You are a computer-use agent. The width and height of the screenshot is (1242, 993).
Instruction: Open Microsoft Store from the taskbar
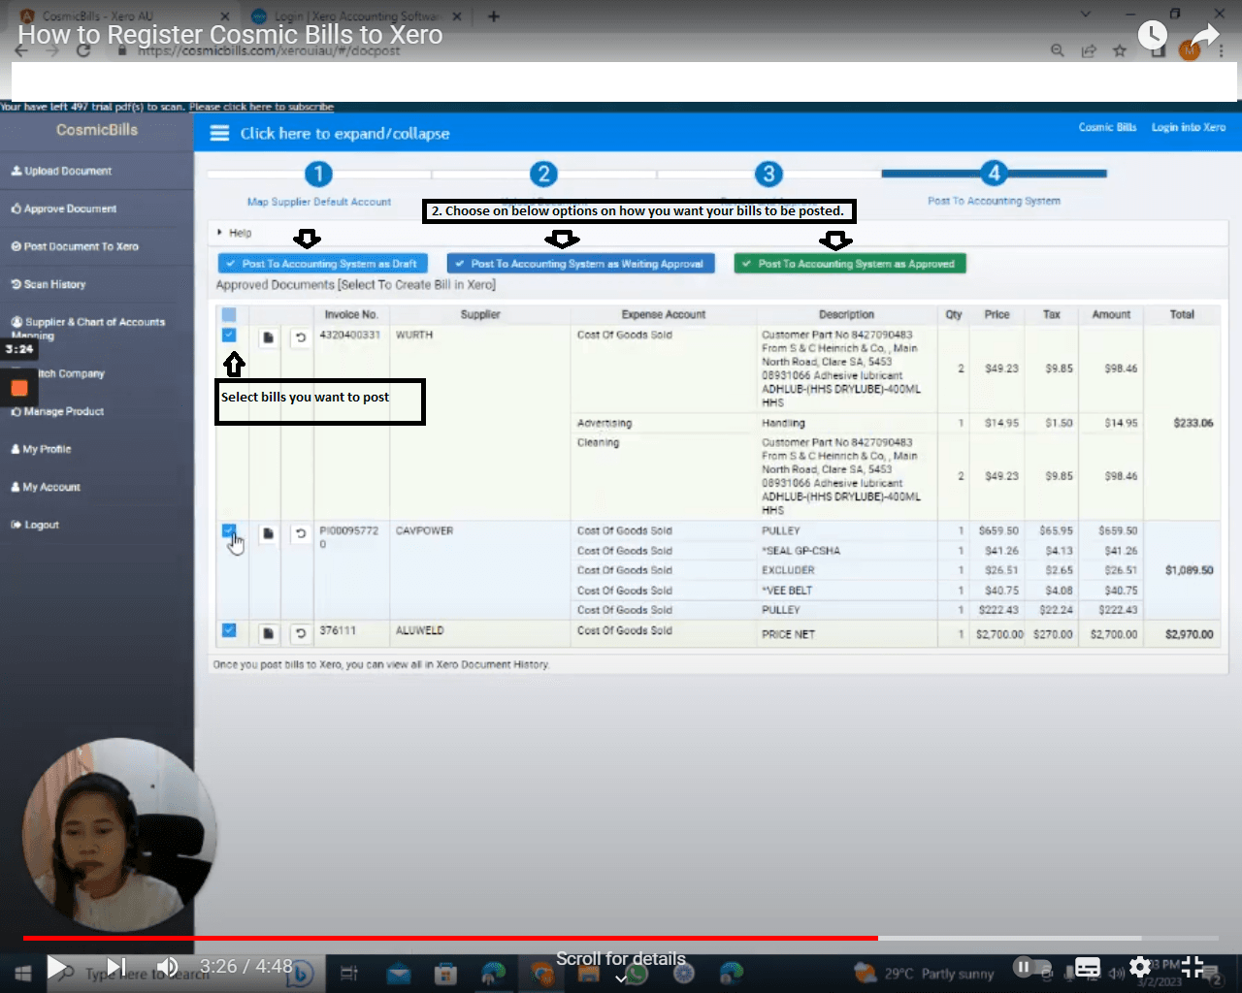tap(445, 973)
